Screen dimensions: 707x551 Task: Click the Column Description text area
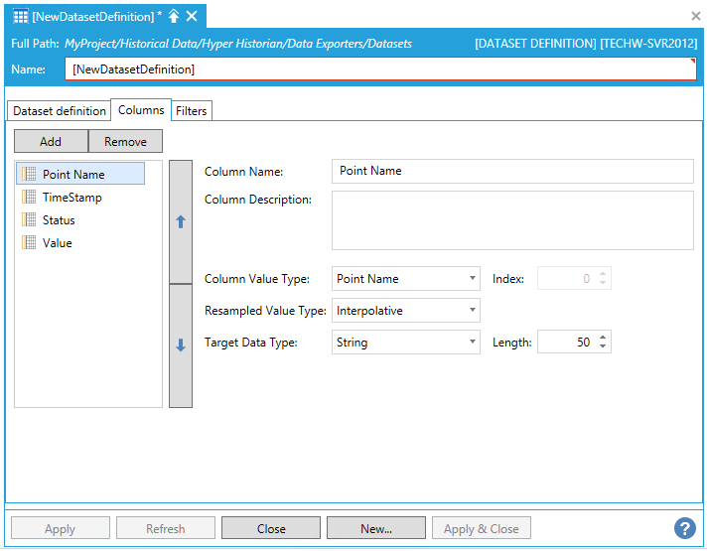[511, 220]
